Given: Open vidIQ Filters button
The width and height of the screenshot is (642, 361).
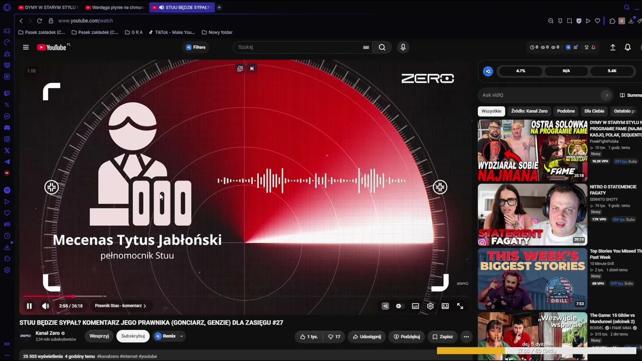Looking at the screenshot, I should pyautogui.click(x=196, y=47).
